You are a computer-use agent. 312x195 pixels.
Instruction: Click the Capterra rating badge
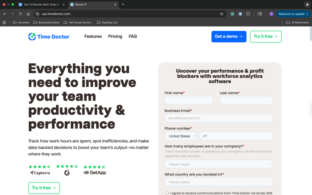pos(40,170)
